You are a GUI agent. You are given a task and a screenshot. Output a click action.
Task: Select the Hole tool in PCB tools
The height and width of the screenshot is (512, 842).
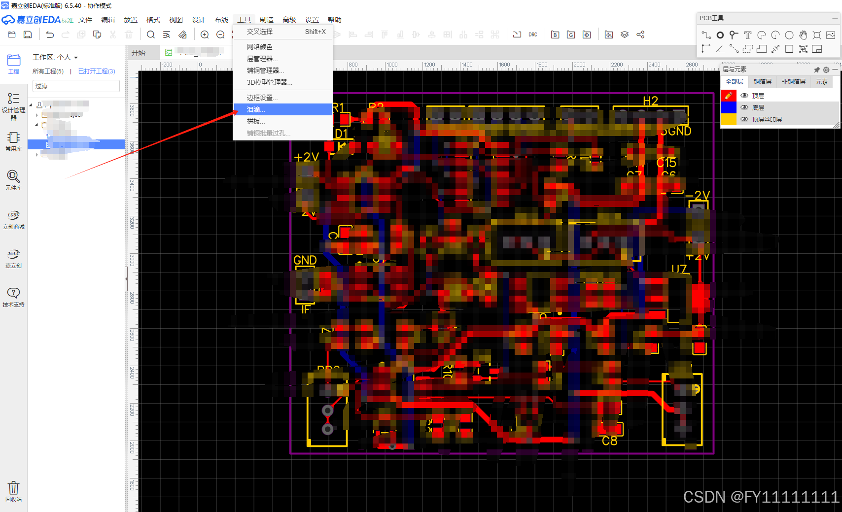pos(817,35)
